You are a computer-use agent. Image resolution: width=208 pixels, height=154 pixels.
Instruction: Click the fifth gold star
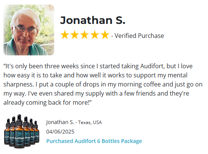105,35
